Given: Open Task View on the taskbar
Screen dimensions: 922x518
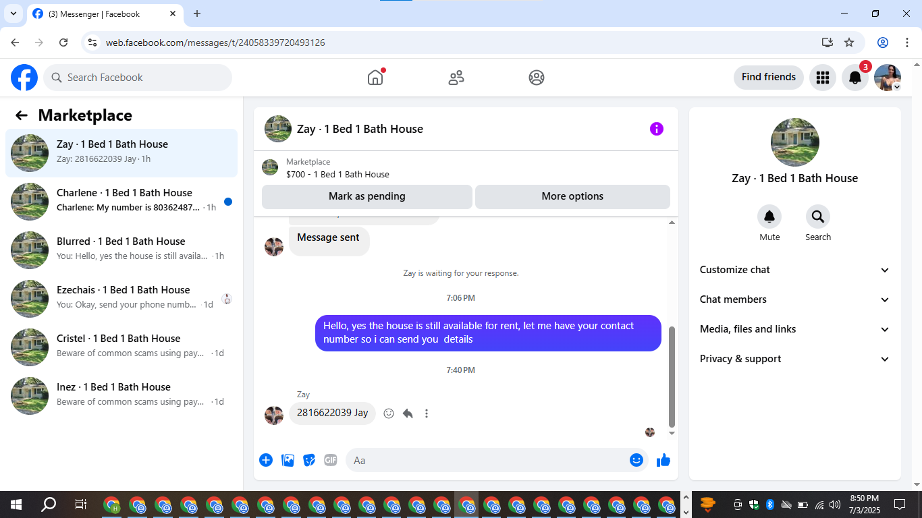Looking at the screenshot, I should (80, 505).
